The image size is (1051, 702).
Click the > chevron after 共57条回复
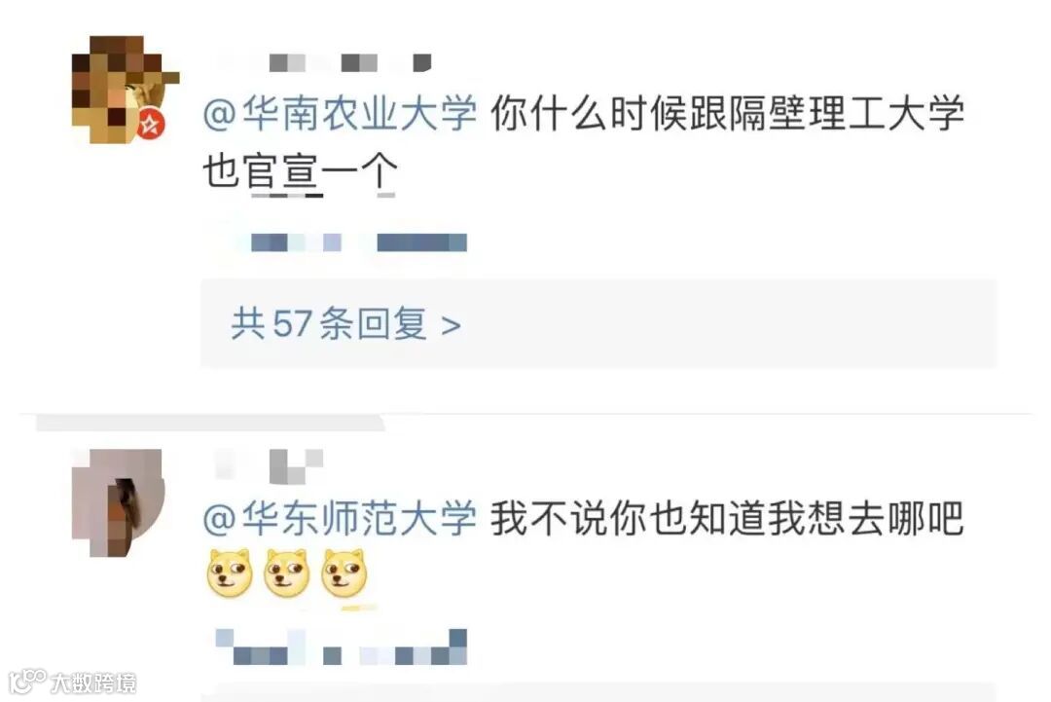coord(452,326)
